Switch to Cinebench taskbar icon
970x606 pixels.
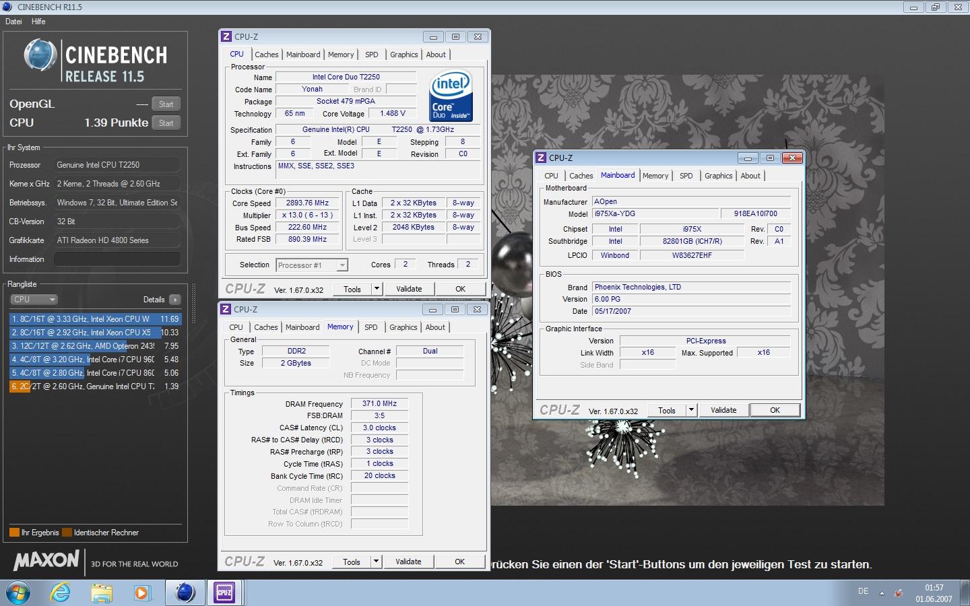coord(185,593)
